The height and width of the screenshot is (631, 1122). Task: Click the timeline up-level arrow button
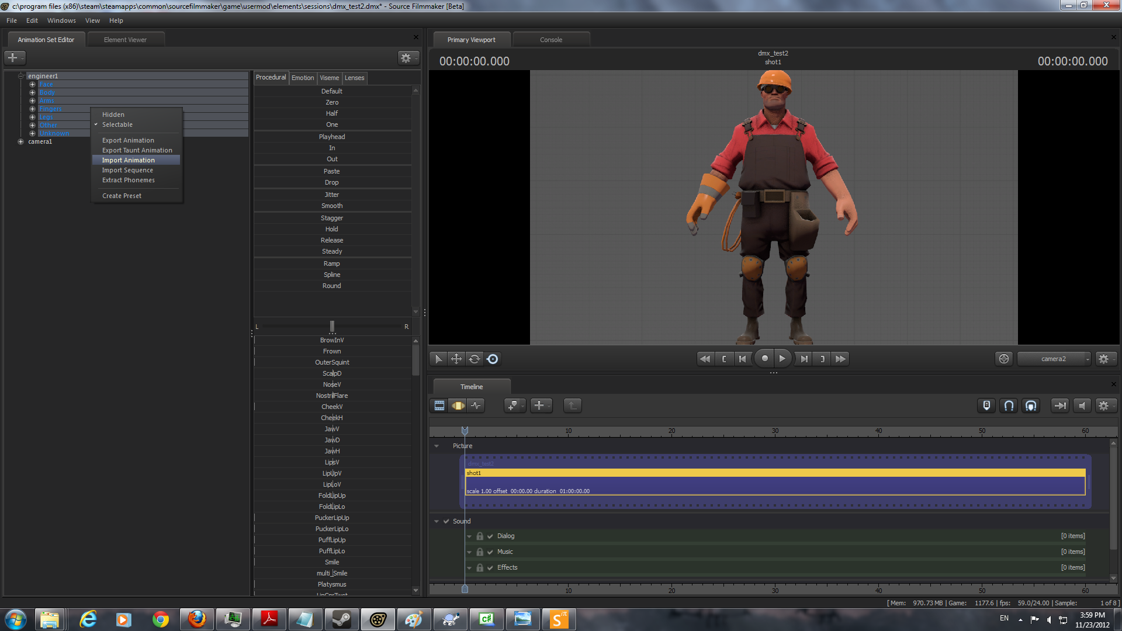click(572, 405)
